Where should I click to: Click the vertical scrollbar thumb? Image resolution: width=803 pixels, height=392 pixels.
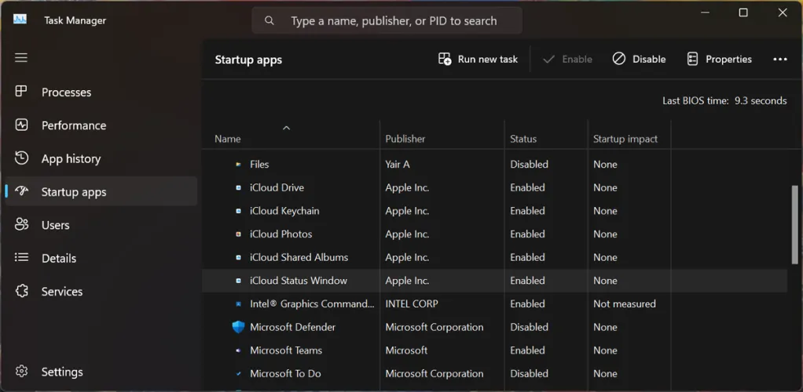(794, 225)
